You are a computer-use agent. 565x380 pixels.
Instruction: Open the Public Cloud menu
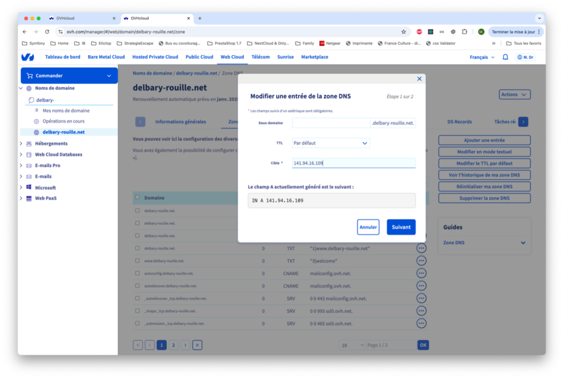199,57
